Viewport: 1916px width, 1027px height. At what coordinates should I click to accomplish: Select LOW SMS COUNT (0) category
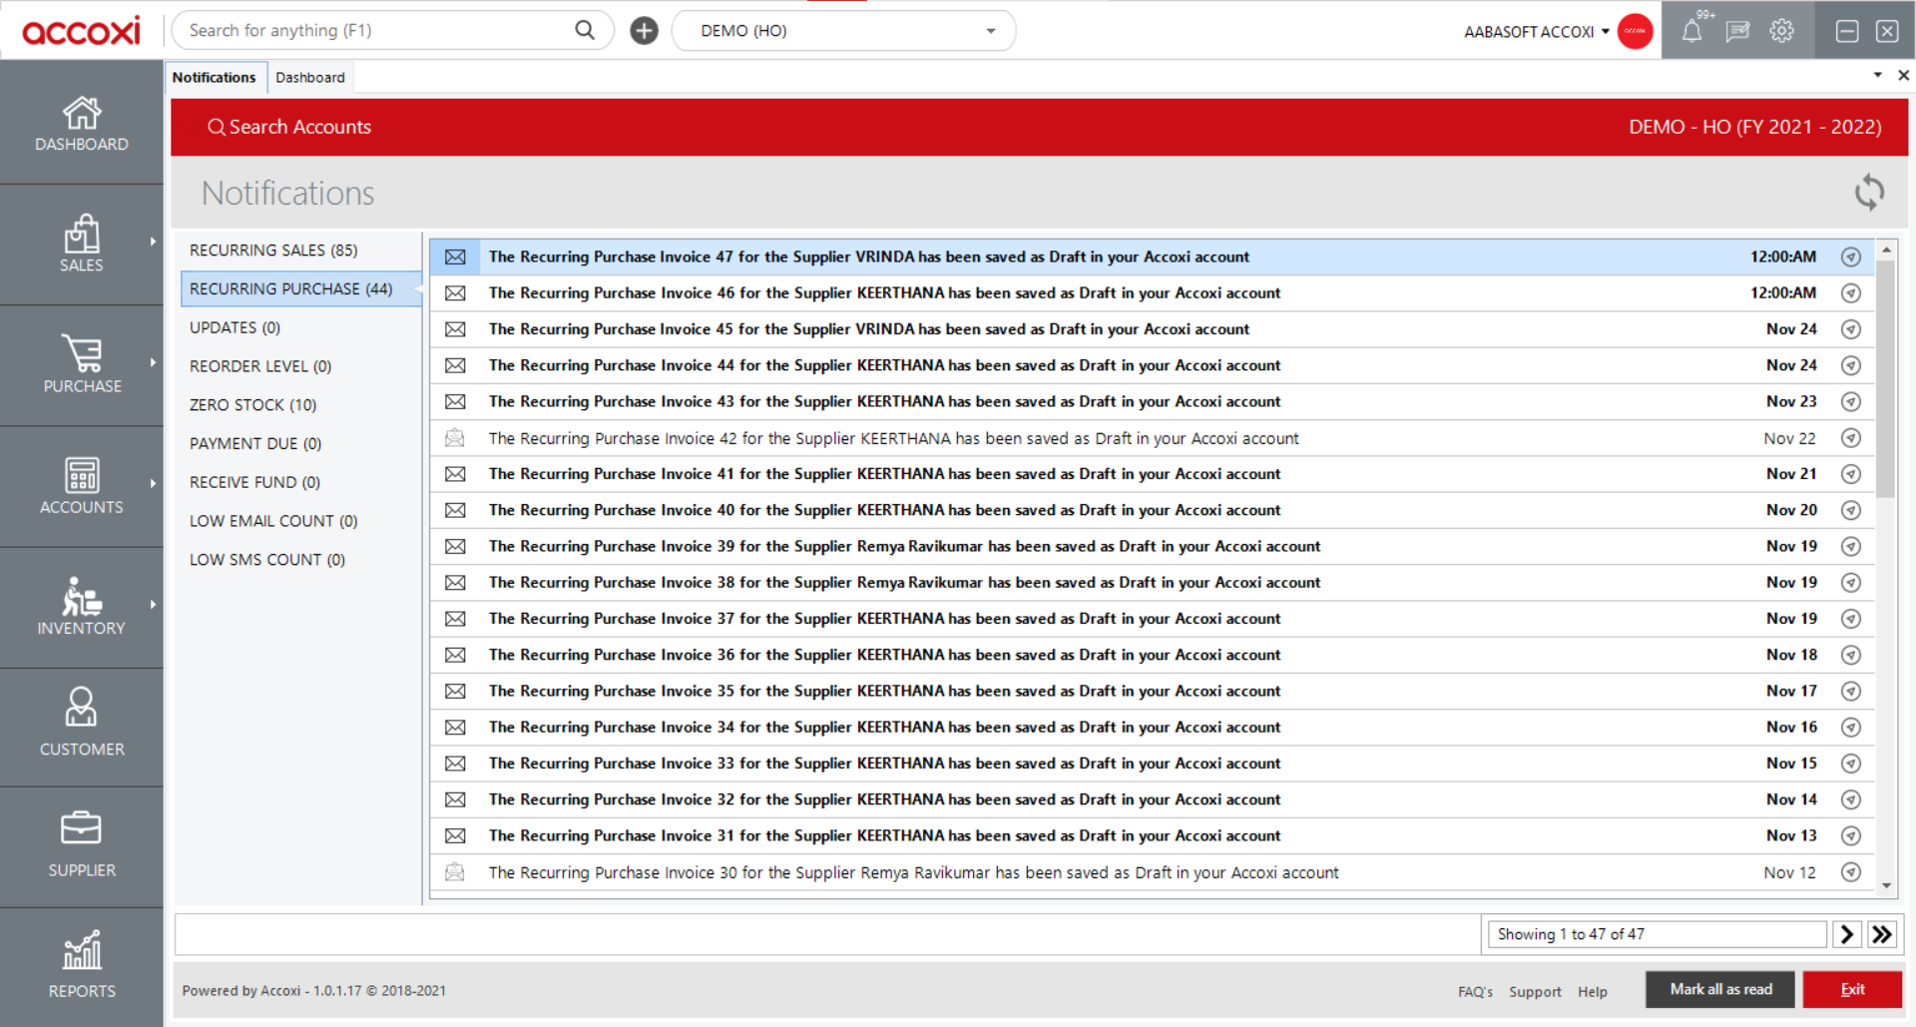(299, 560)
